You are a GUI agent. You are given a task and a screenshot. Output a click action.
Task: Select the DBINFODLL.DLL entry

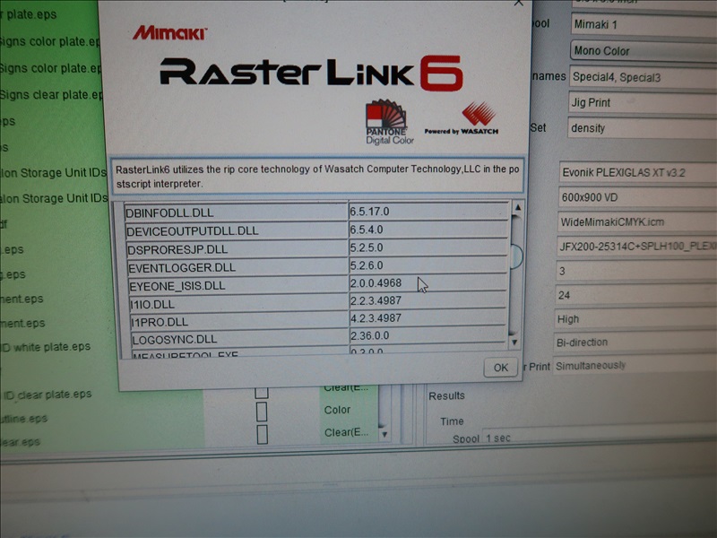[235, 213]
